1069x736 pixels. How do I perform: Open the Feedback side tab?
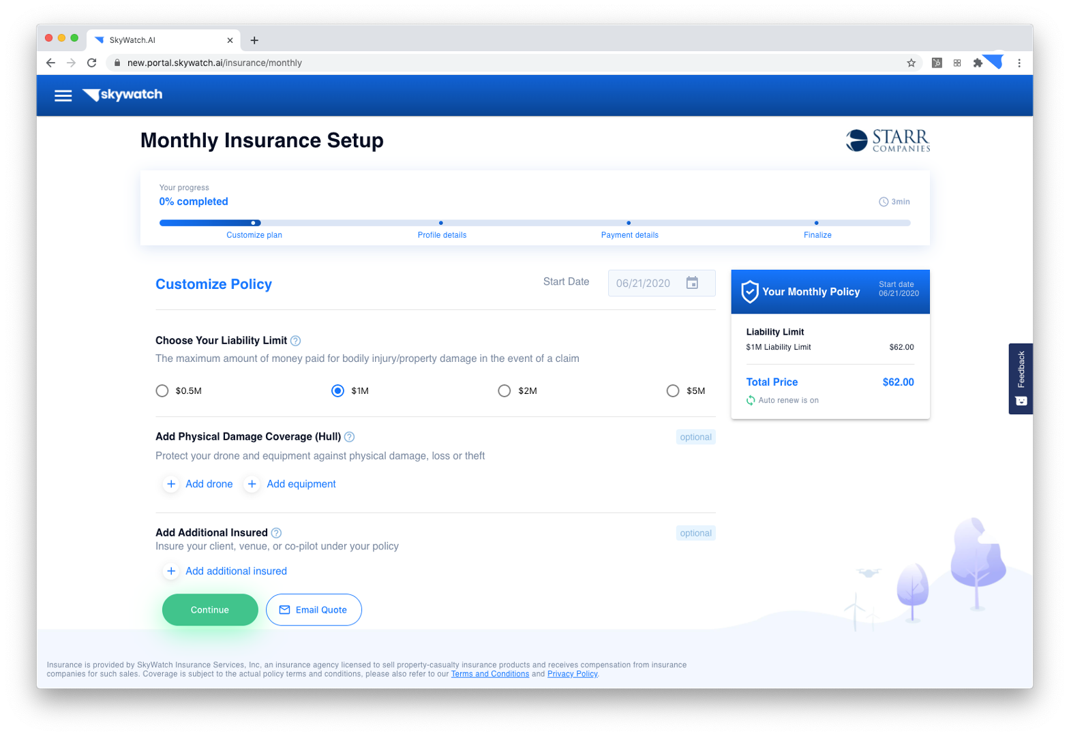1021,378
